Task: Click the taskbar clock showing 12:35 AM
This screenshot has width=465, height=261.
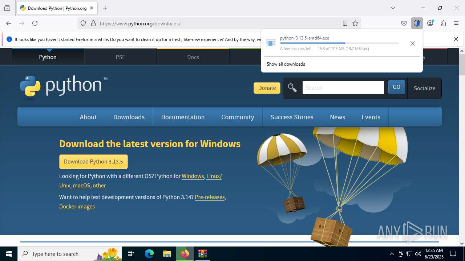Action: [x=434, y=254]
